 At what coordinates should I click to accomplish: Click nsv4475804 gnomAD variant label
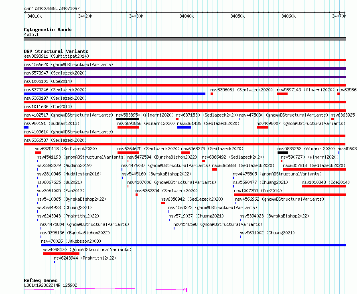click(x=85, y=224)
